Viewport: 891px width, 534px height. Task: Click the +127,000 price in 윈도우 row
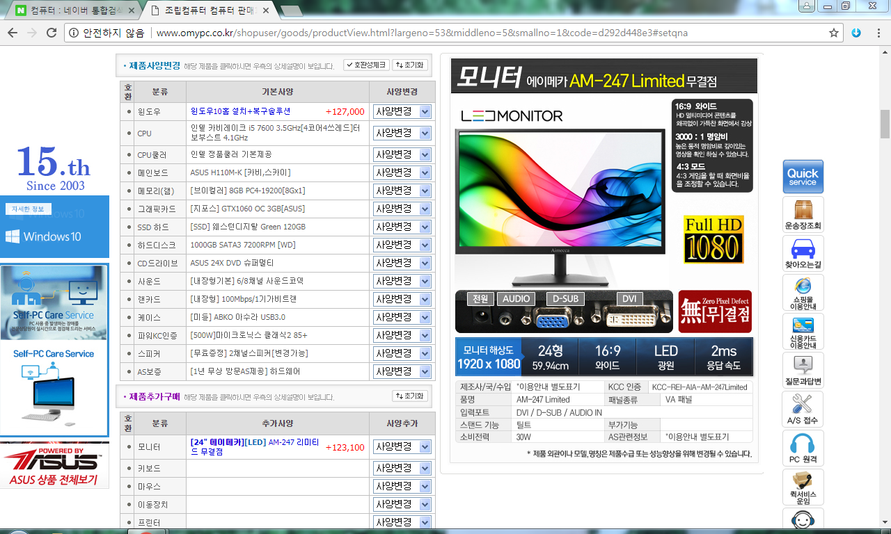[345, 111]
